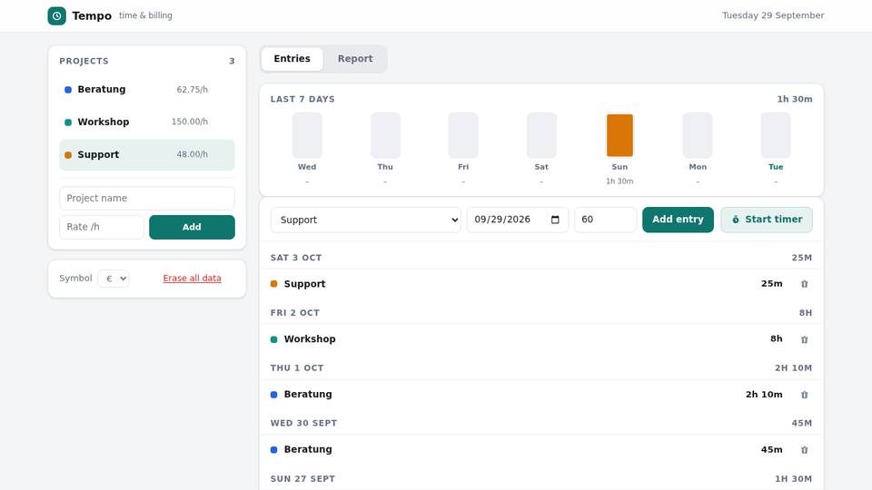Click the 150.00/h rate of Workshop

(x=190, y=122)
